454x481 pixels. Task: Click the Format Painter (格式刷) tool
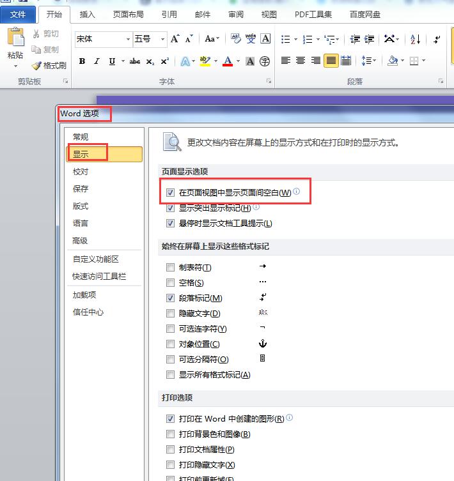pyautogui.click(x=50, y=66)
